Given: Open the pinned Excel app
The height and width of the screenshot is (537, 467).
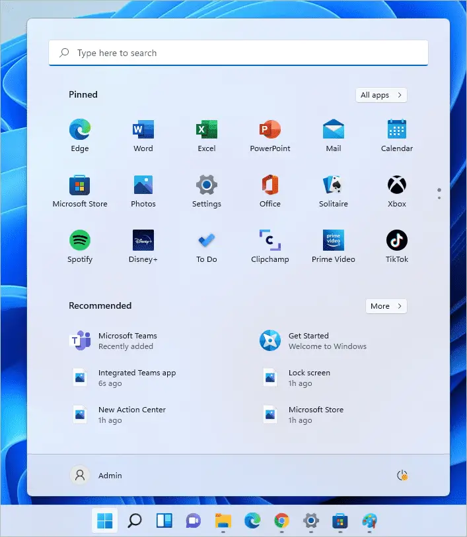Looking at the screenshot, I should click(206, 135).
